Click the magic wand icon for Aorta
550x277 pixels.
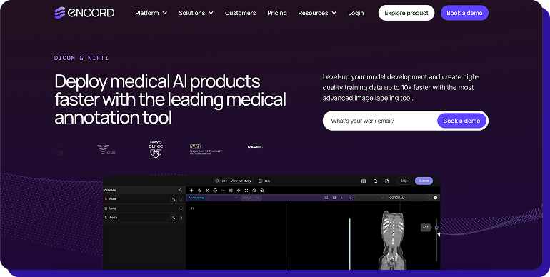(174, 218)
